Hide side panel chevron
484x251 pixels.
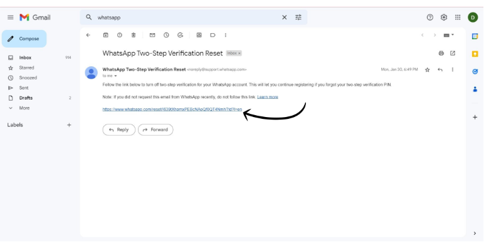click(475, 233)
